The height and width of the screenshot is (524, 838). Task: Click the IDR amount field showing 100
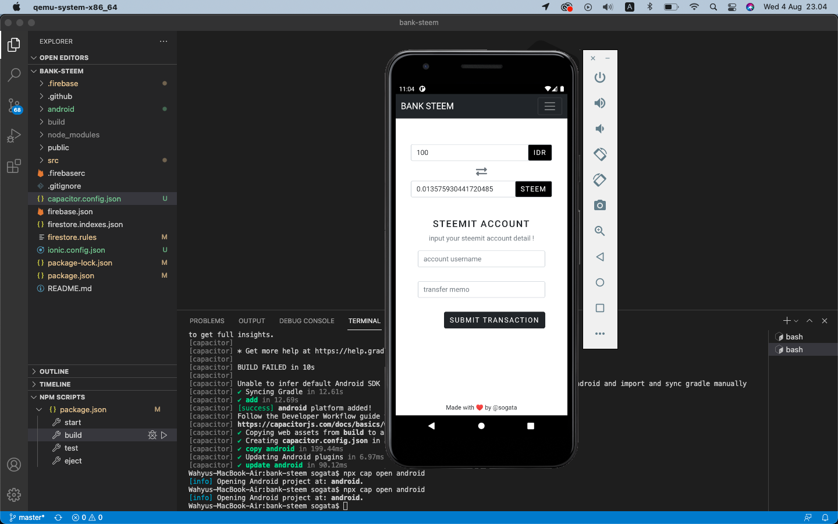coord(470,153)
